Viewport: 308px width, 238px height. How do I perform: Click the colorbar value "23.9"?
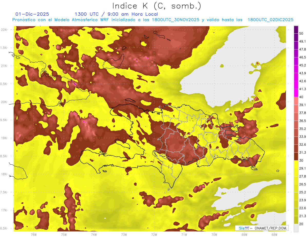pos(303,200)
